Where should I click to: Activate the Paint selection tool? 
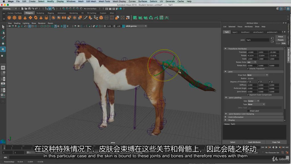(3, 38)
